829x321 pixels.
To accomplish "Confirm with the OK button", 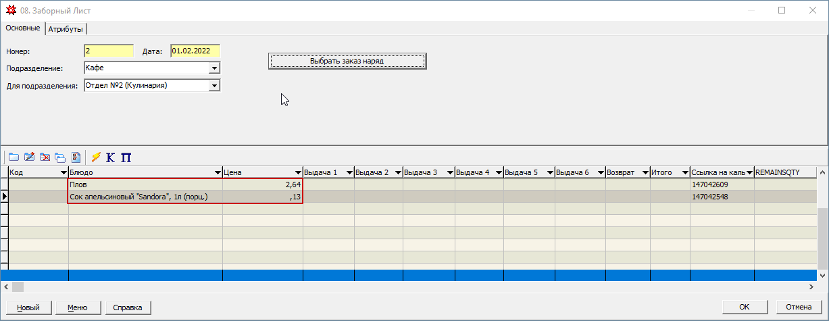I will 744,307.
